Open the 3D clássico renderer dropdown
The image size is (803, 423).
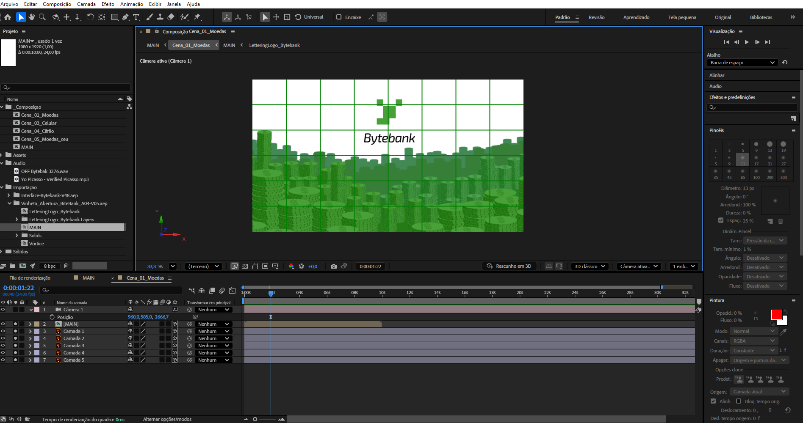pyautogui.click(x=590, y=266)
